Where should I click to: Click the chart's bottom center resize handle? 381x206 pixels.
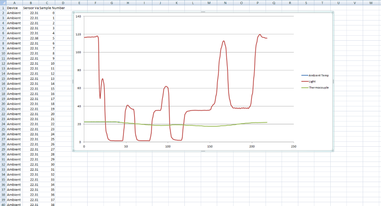[x=203, y=151]
